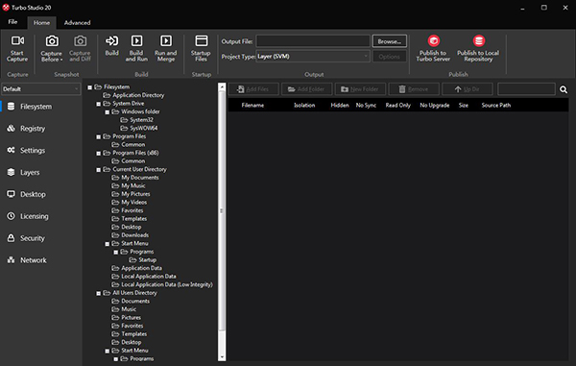Click the Capture Before camera icon
Viewport: 576px width, 366px height.
[52, 40]
